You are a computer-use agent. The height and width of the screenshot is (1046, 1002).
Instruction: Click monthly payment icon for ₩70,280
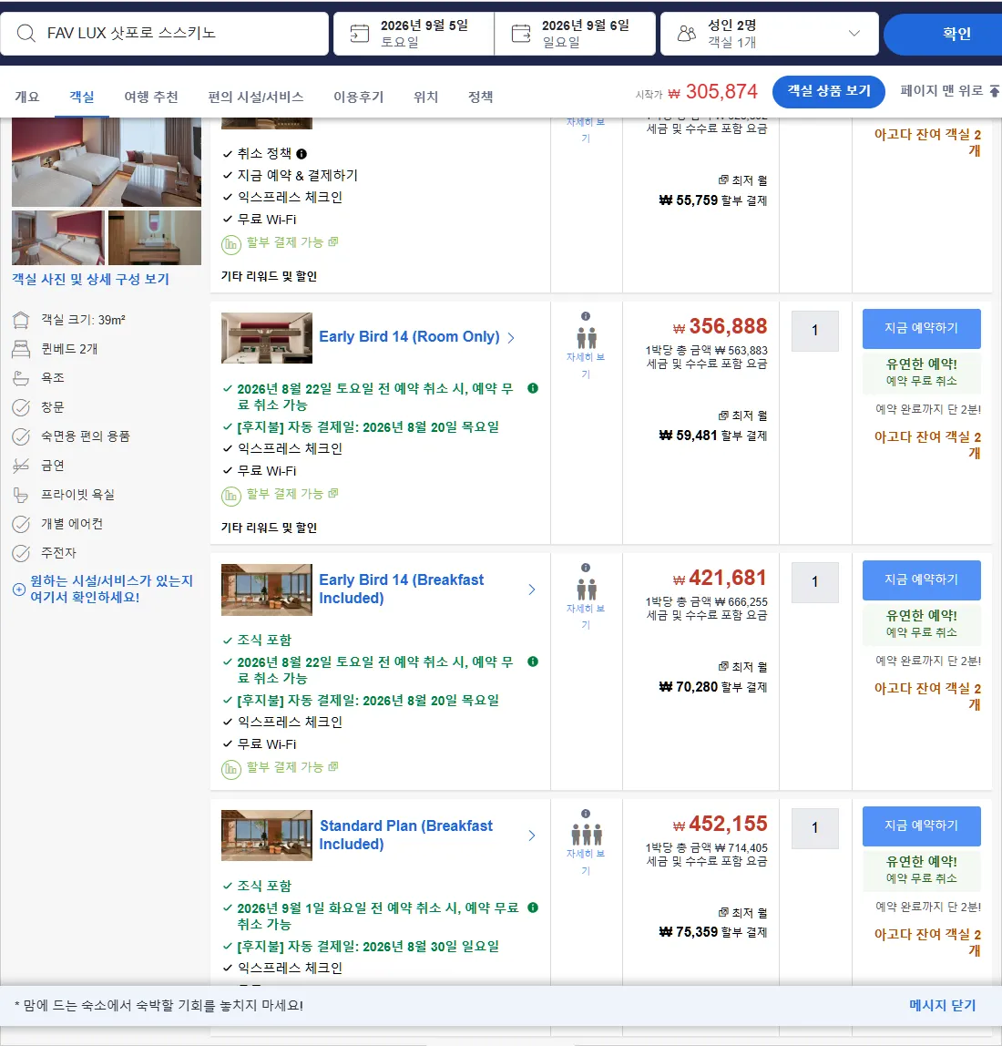point(723,667)
